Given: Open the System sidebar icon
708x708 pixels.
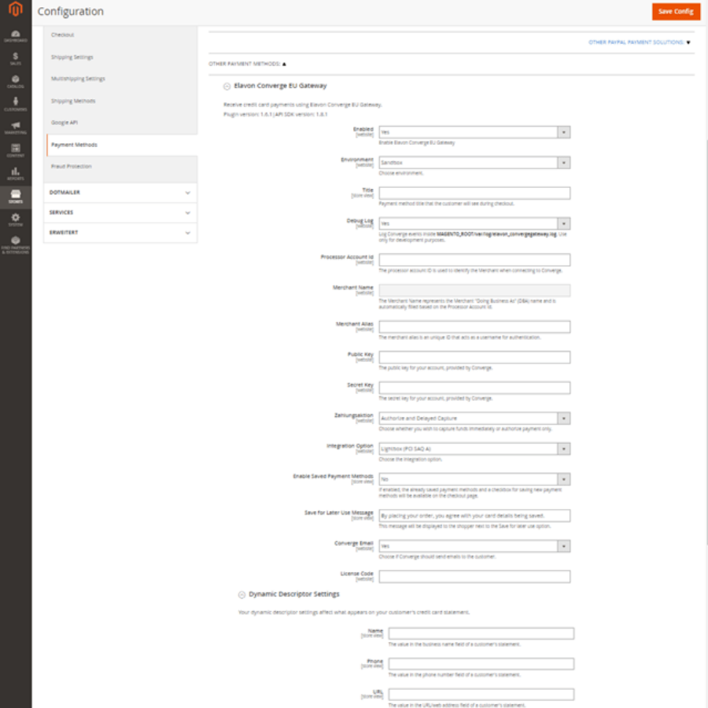Looking at the screenshot, I should pyautogui.click(x=16, y=220).
